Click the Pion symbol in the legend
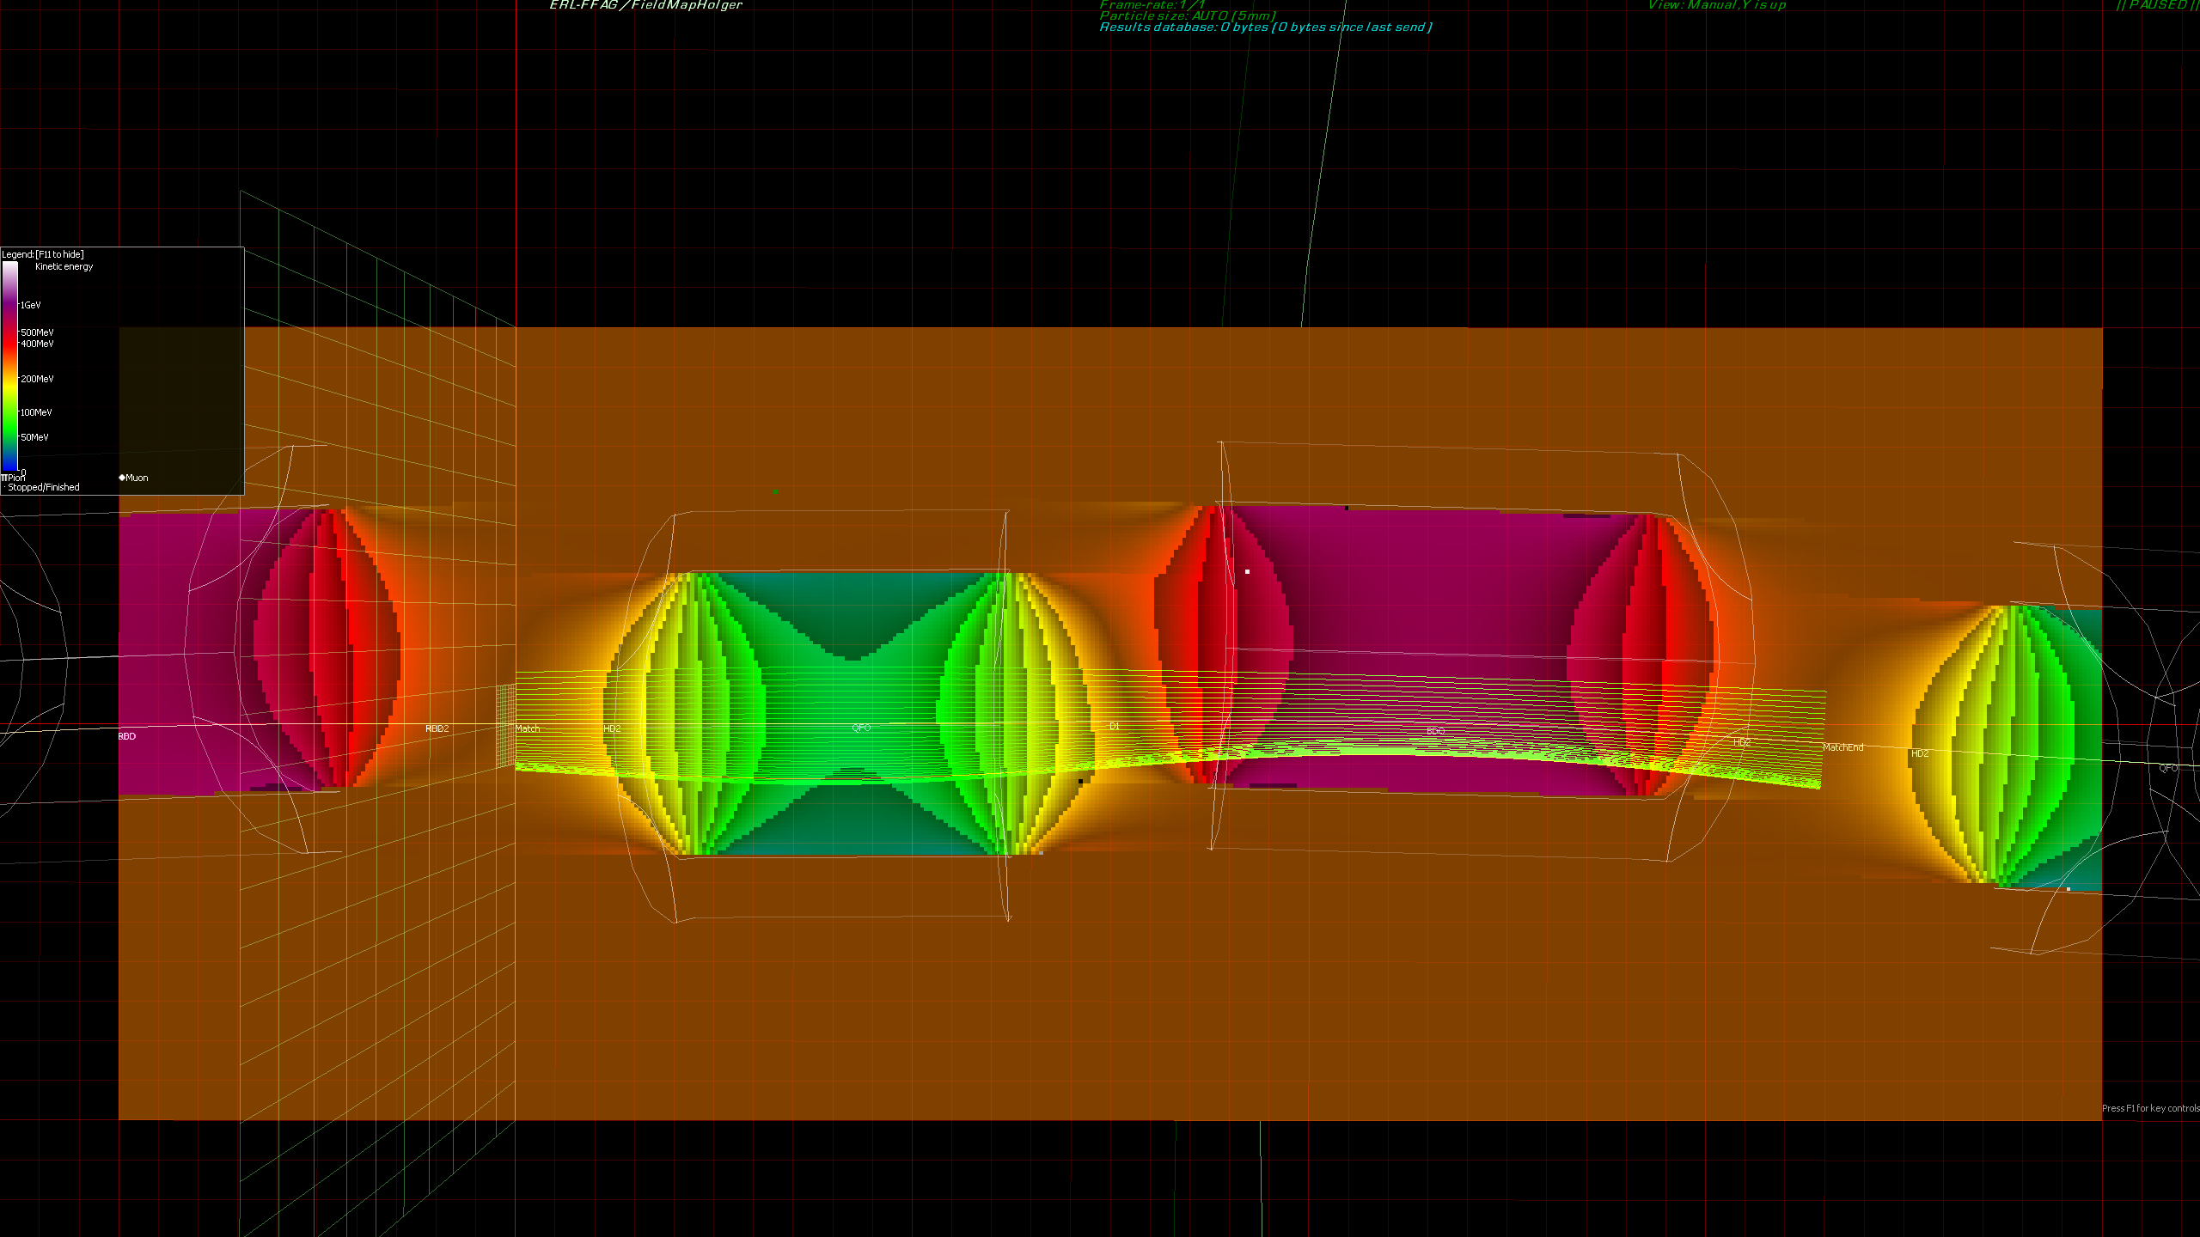 [4, 478]
